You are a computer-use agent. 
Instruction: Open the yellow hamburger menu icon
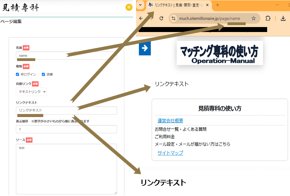pos(129,7)
